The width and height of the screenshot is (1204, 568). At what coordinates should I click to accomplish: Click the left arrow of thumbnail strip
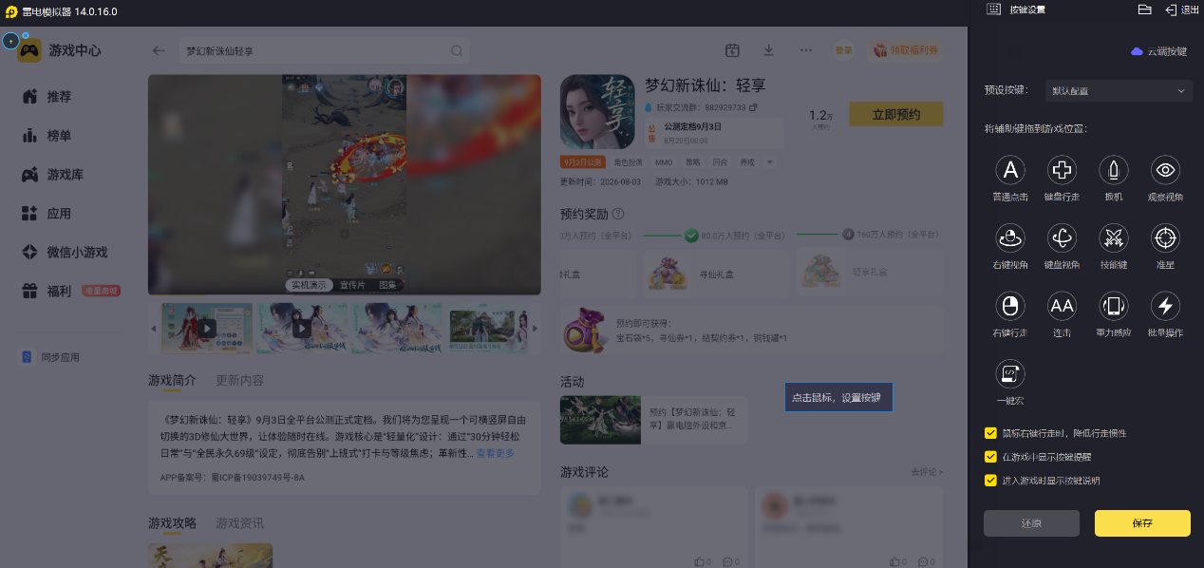(154, 329)
